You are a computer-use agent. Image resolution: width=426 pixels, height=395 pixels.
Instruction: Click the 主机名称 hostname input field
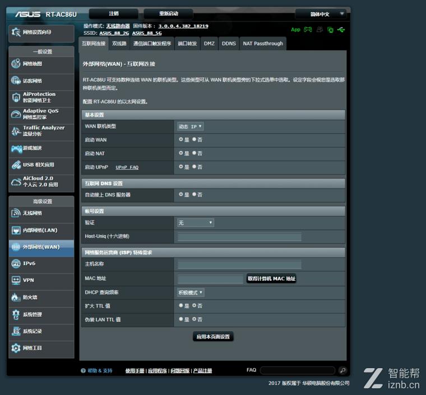(x=239, y=265)
